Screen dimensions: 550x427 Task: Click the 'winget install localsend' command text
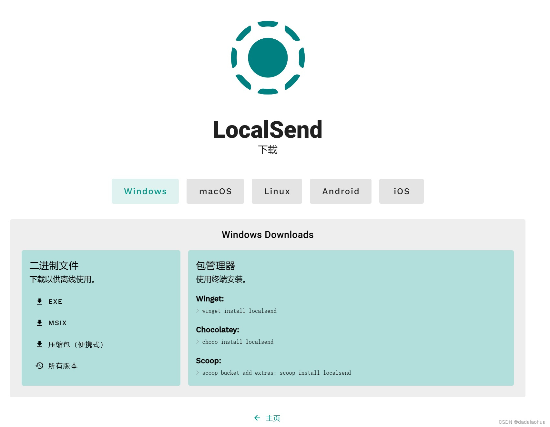tap(239, 311)
